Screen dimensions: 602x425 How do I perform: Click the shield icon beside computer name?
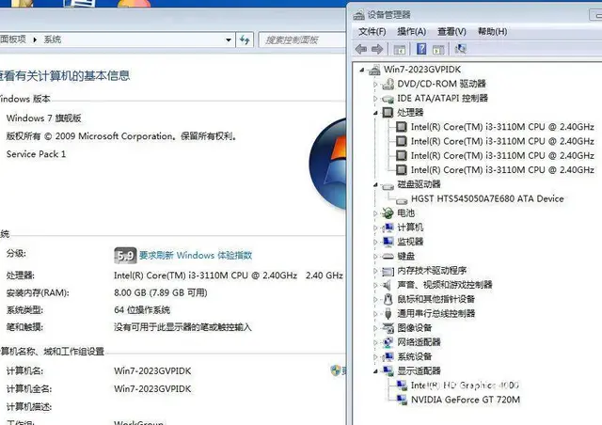(335, 370)
